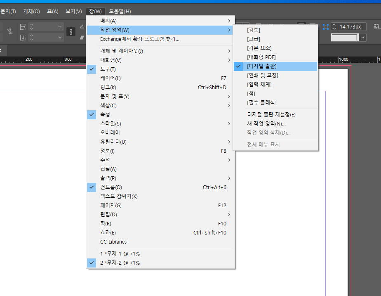The image size is (381, 296).
Task: Choose the [대화형 PDF] workspace
Action: pyautogui.click(x=275, y=57)
